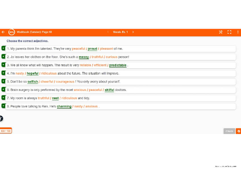Select 'truthful' in sentence 7
The image size is (241, 170).
click(x=43, y=98)
